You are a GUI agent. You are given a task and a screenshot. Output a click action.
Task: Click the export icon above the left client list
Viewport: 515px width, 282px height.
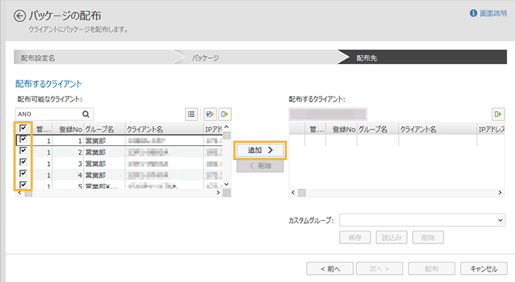pyautogui.click(x=225, y=114)
